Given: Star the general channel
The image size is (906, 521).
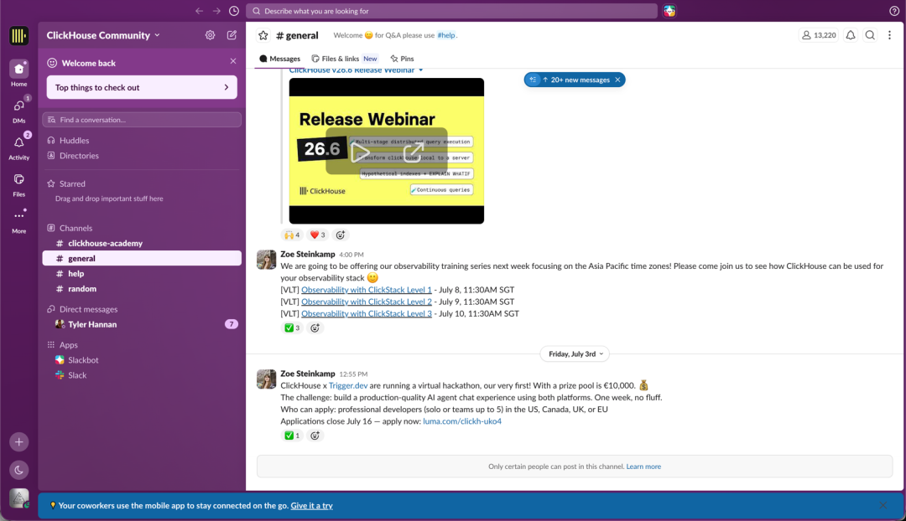Looking at the screenshot, I should [263, 35].
